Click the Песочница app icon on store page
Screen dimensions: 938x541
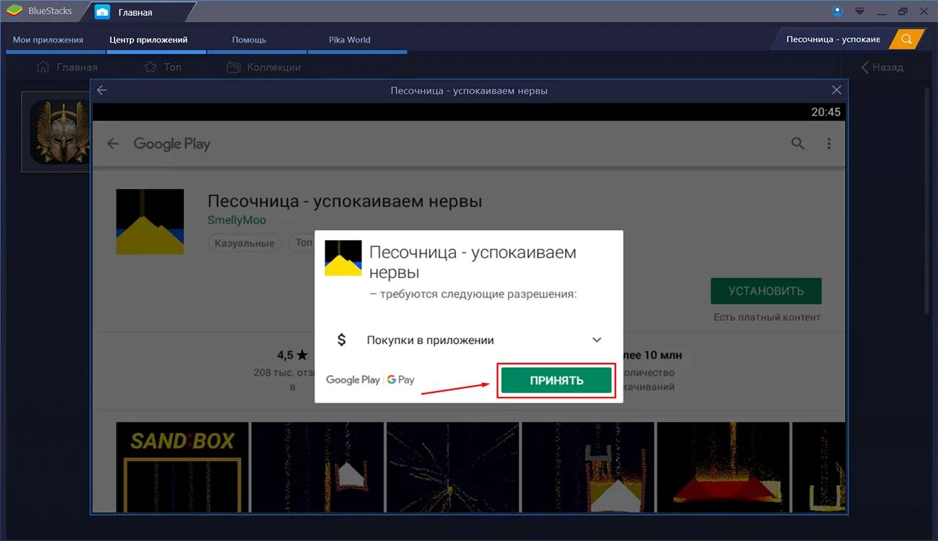(150, 221)
